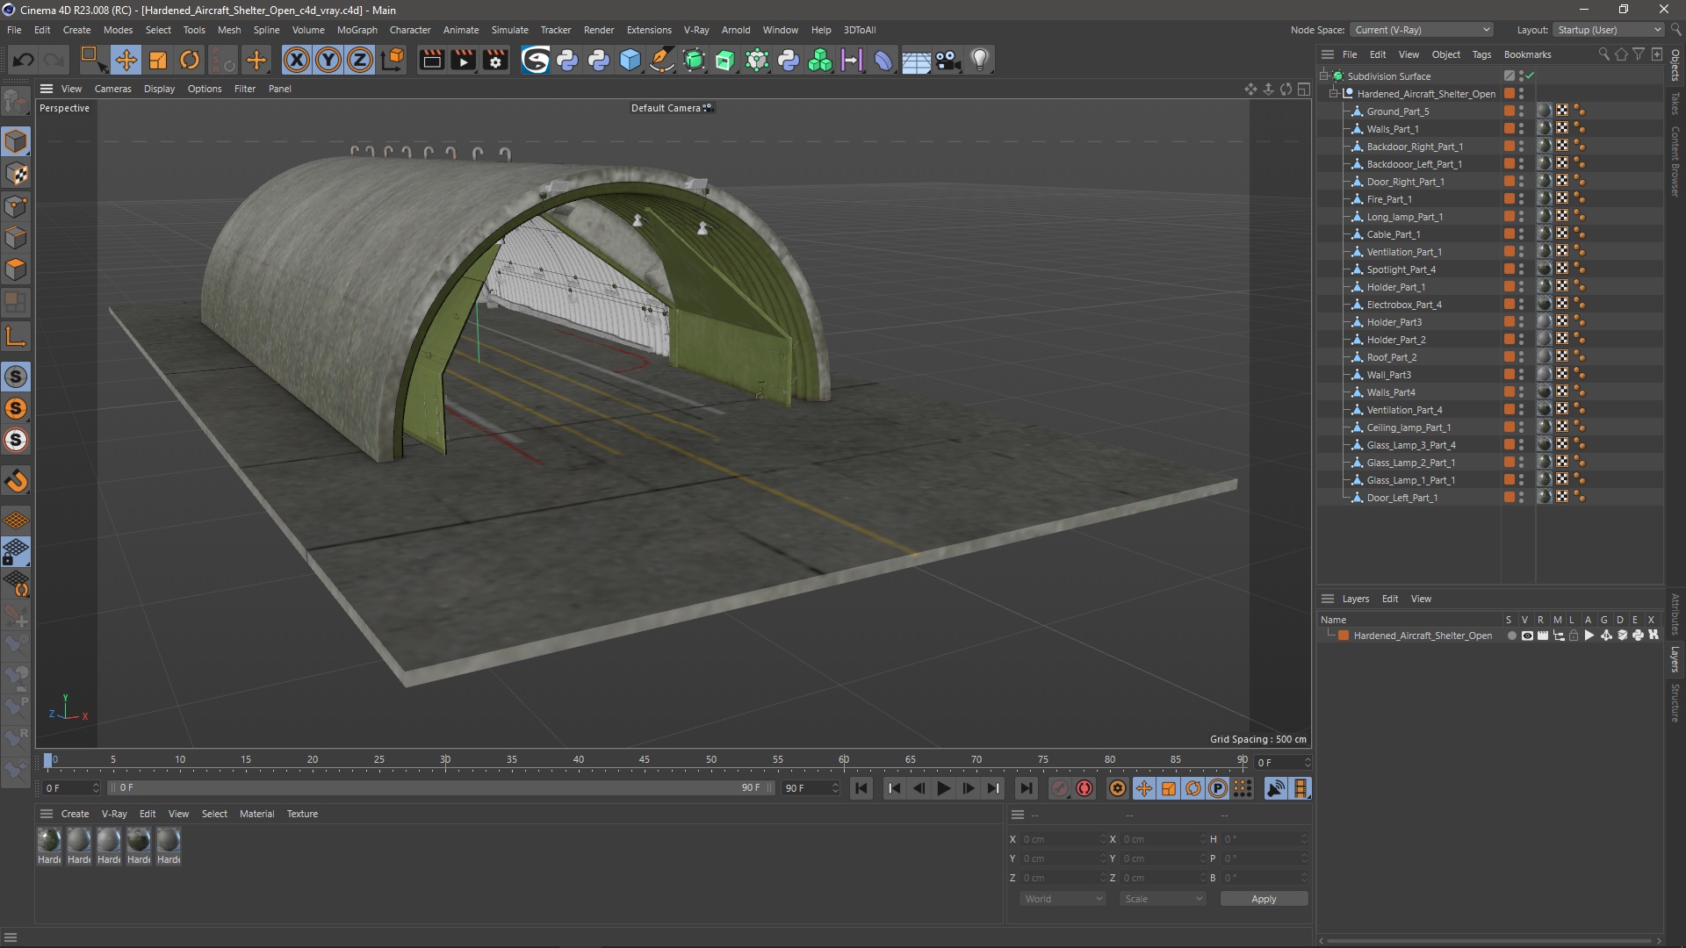The height and width of the screenshot is (948, 1686).
Task: Collapse the Hardened_Aircraft_Shelter_Open null
Action: pos(1334,94)
